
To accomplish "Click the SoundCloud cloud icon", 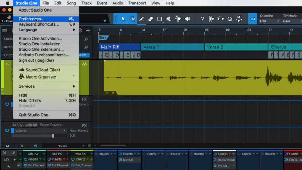I will click(x=22, y=70).
